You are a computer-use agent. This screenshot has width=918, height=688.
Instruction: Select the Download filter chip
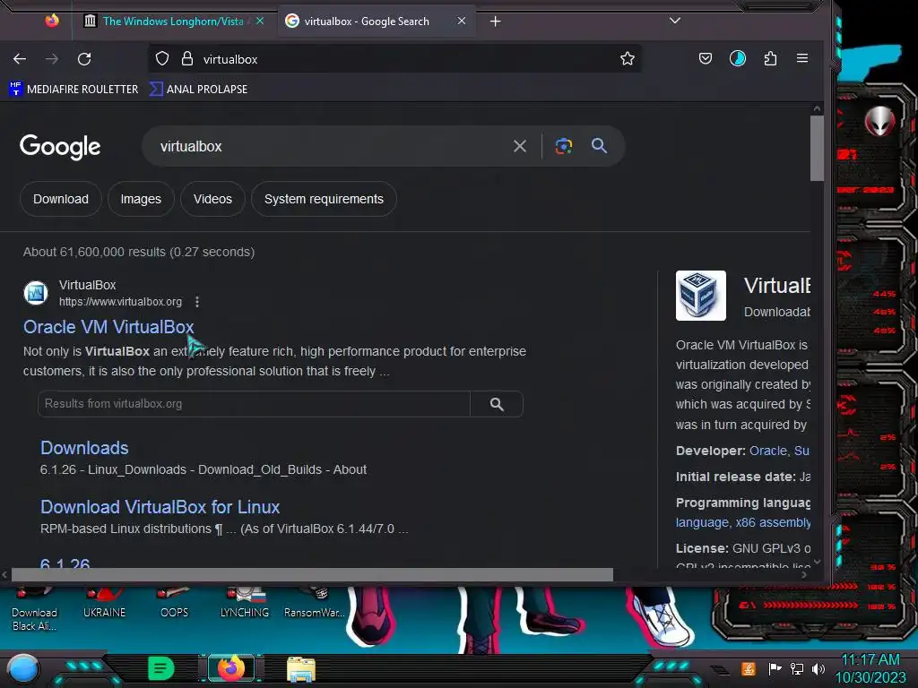(x=61, y=199)
